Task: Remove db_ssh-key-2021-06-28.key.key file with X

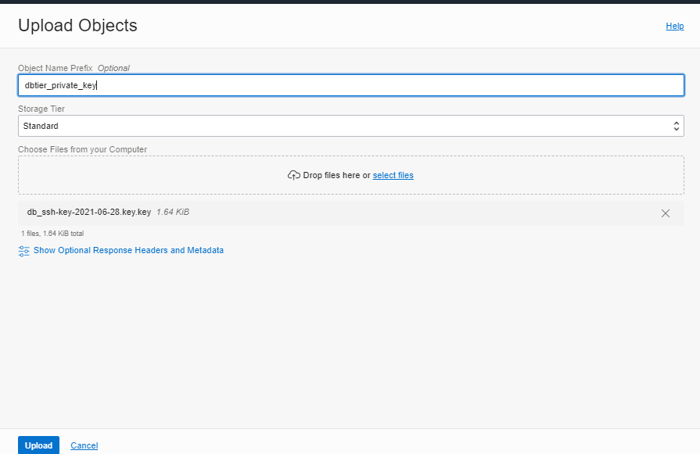Action: [665, 213]
